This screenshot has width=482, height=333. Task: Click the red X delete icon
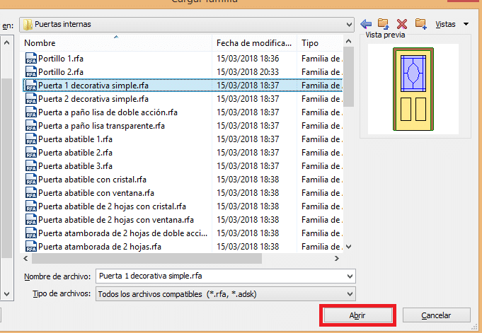pyautogui.click(x=402, y=24)
